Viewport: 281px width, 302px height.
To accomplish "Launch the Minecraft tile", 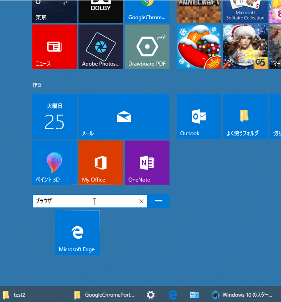I will [199, 11].
